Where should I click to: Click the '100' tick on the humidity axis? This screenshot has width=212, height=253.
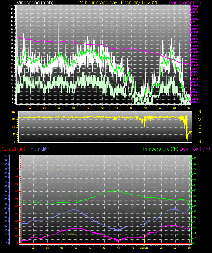pos(5,156)
